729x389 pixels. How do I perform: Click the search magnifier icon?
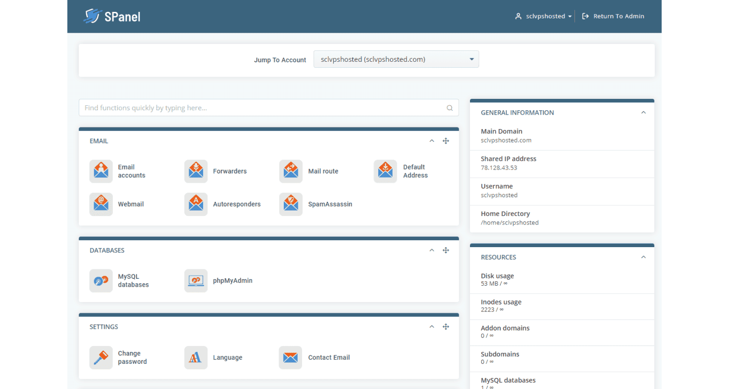450,108
